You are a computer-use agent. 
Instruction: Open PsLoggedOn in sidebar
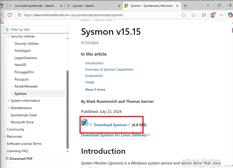tap(24, 72)
